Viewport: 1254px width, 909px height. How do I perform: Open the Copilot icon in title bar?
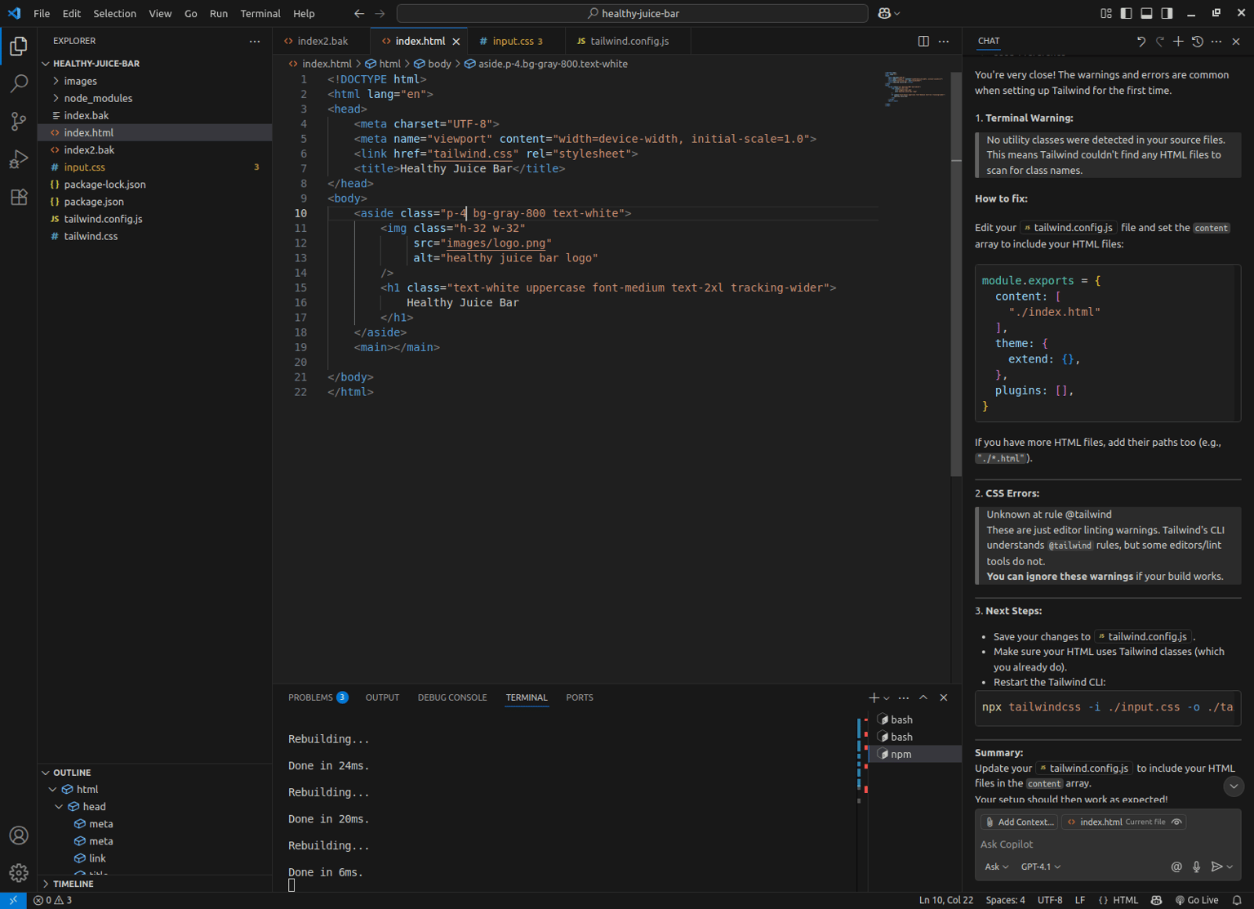tap(884, 13)
